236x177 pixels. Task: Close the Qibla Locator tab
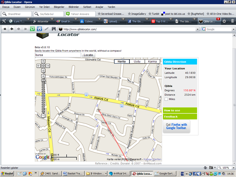218,19
